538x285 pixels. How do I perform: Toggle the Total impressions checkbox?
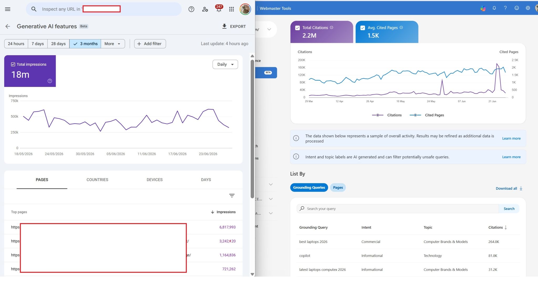tap(13, 64)
